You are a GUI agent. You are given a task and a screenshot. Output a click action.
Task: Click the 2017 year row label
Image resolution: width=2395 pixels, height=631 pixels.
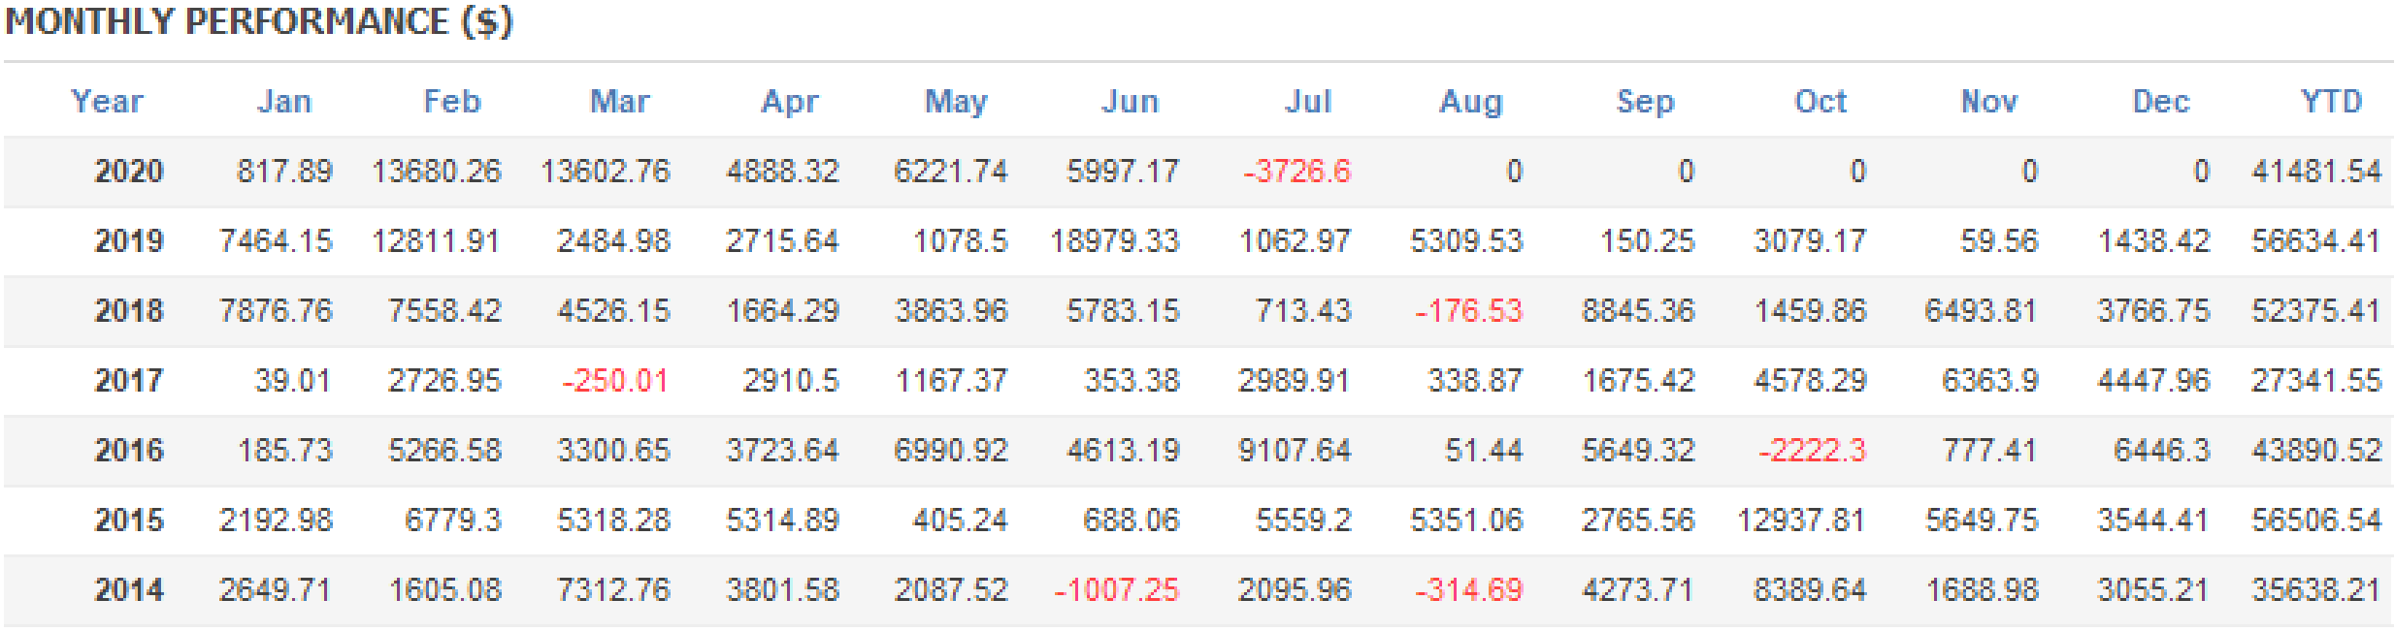pos(129,381)
